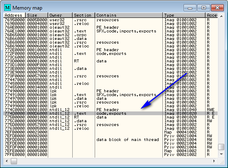Viewport: 228px width, 168px height.
Task: Select the ntdll_12 PE header row 774C0000
Action: (110, 109)
